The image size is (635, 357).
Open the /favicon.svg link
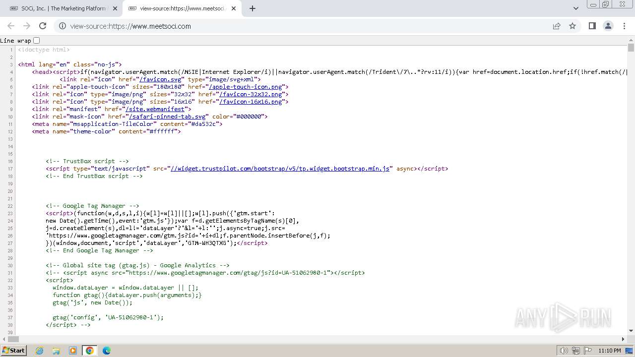point(160,79)
